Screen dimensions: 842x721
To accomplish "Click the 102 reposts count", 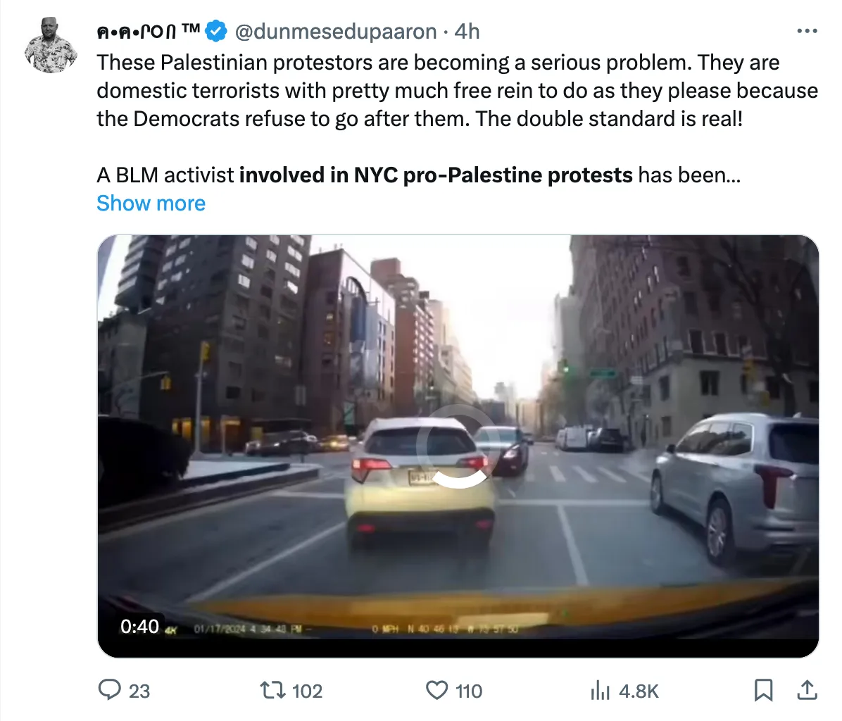I will coord(307,691).
